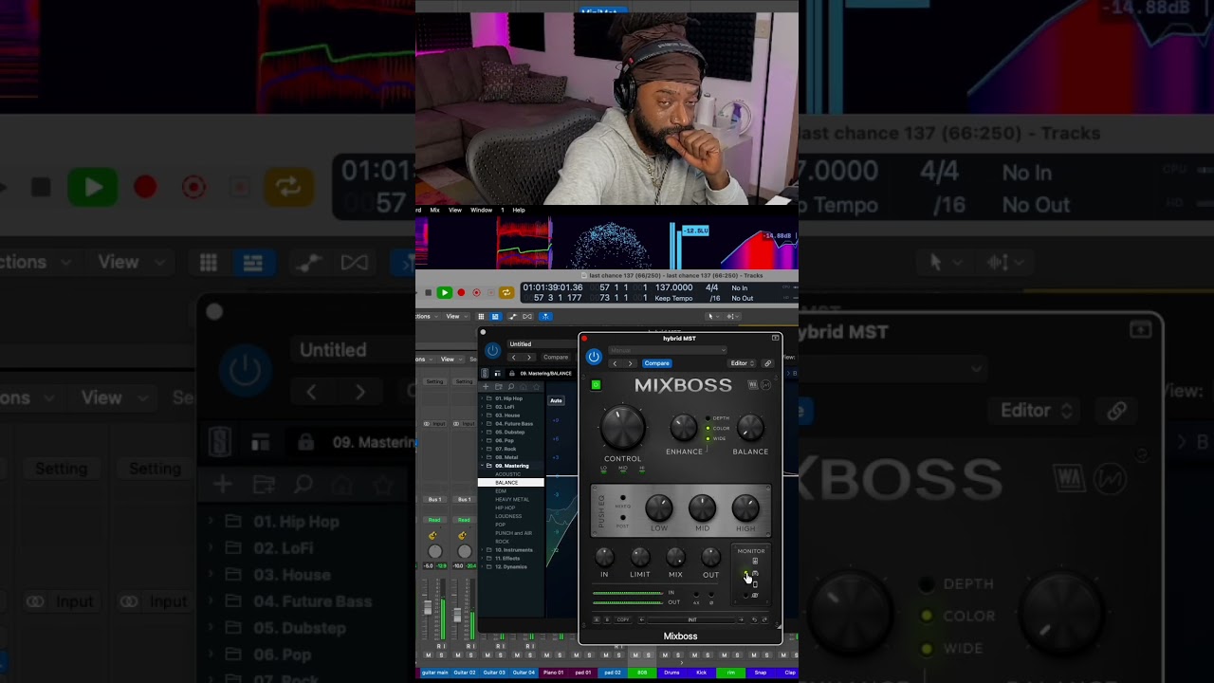Enable the DEPTH enhance mode
1214x683 pixels.
click(x=708, y=418)
